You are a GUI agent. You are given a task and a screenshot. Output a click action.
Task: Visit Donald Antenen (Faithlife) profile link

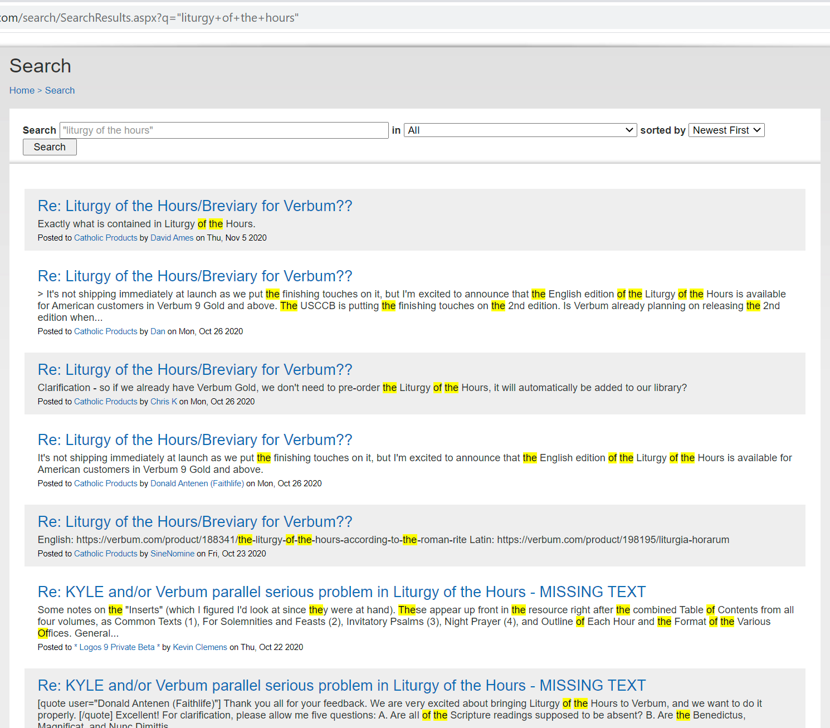pyautogui.click(x=197, y=483)
